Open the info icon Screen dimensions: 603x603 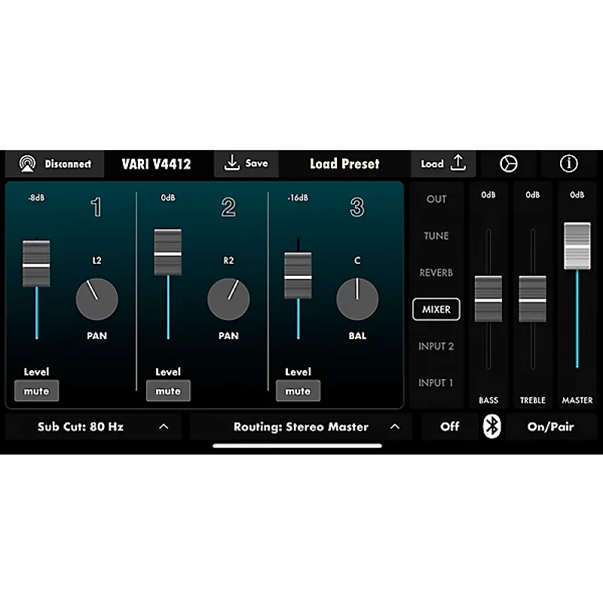click(568, 164)
